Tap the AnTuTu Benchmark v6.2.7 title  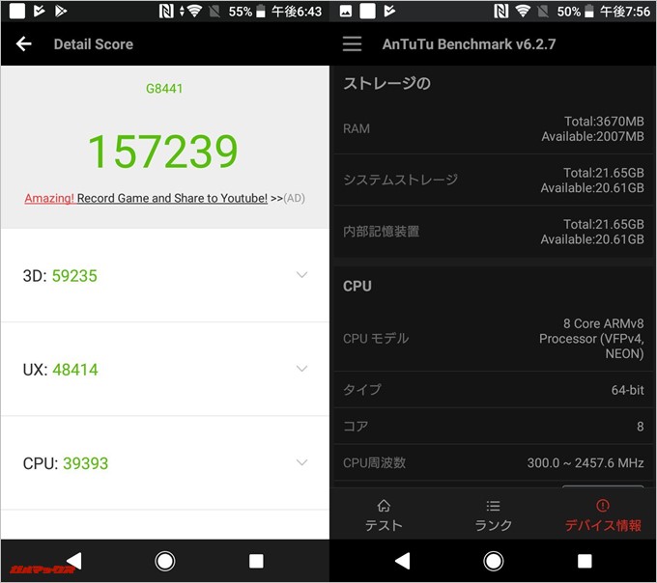click(x=469, y=44)
